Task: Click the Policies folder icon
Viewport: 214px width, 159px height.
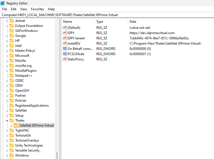Action: point(12,101)
